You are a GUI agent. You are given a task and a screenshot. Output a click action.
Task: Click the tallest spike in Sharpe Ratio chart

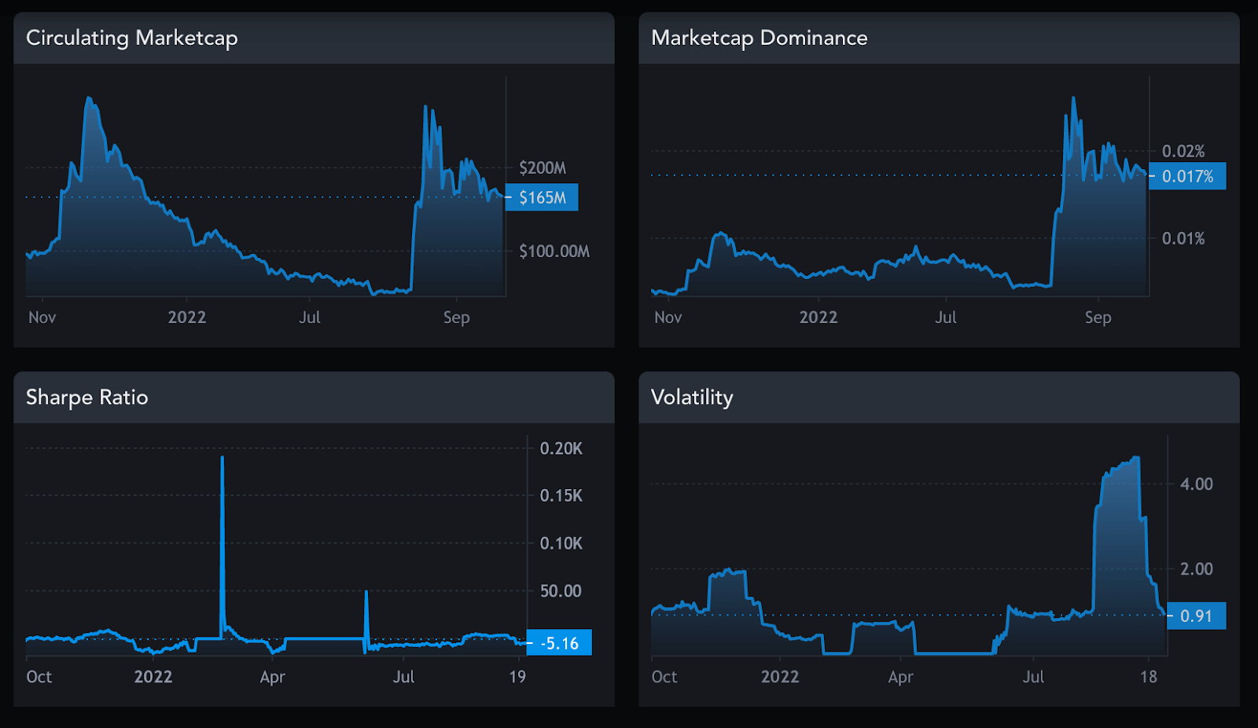tap(223, 458)
